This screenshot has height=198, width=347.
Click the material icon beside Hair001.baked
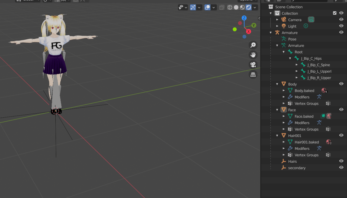(x=329, y=142)
